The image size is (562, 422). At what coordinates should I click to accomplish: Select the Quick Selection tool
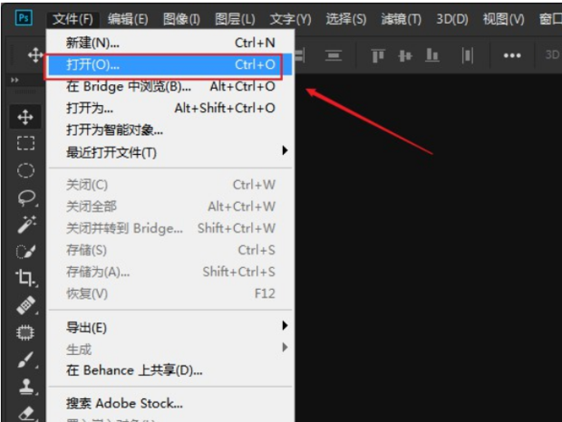click(x=25, y=252)
